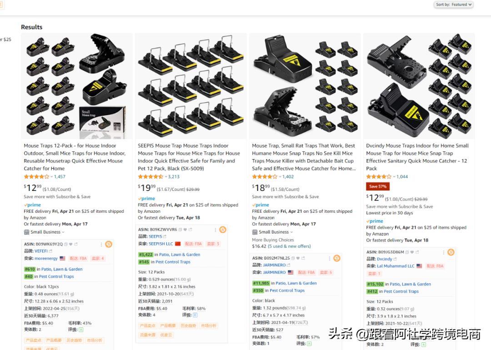Click the Save 57% badge on Dvcindy listing

(x=378, y=186)
